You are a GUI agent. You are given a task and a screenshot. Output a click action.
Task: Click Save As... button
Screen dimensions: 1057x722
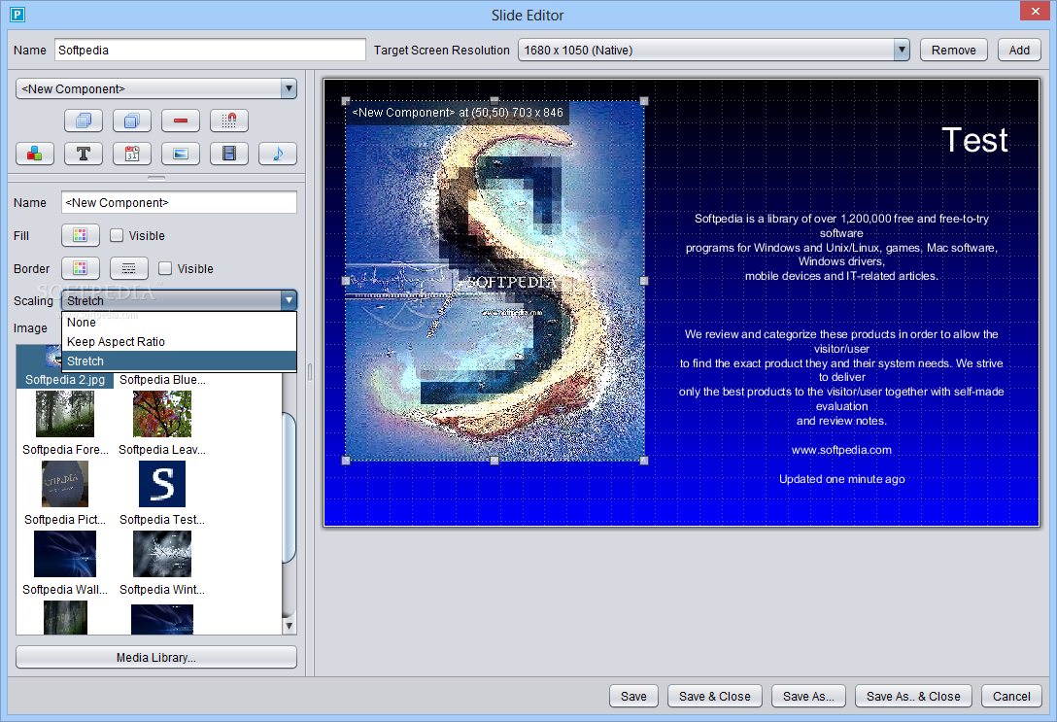[x=808, y=697]
